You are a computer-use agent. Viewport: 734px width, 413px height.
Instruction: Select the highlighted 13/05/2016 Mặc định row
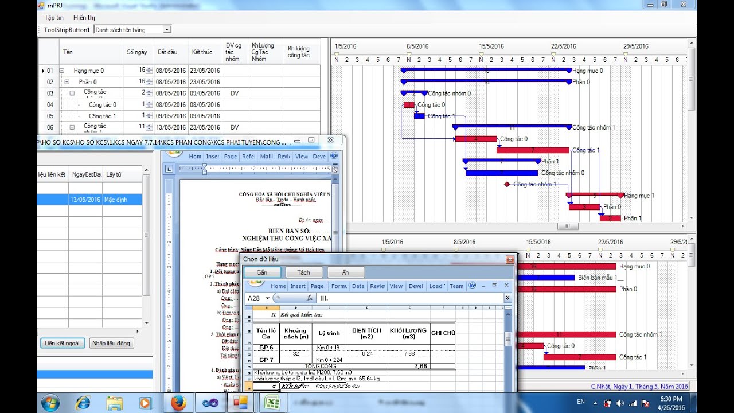point(89,200)
